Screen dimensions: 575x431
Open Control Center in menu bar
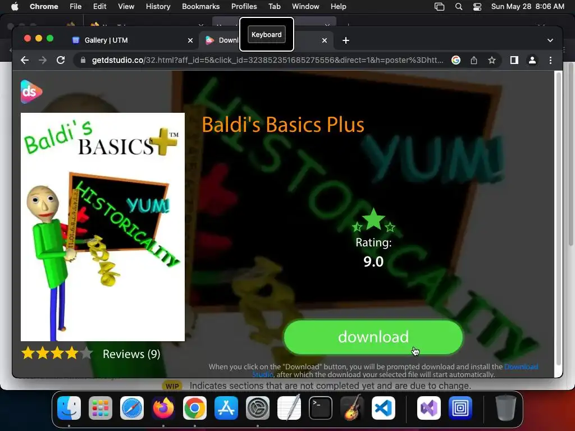click(x=477, y=7)
